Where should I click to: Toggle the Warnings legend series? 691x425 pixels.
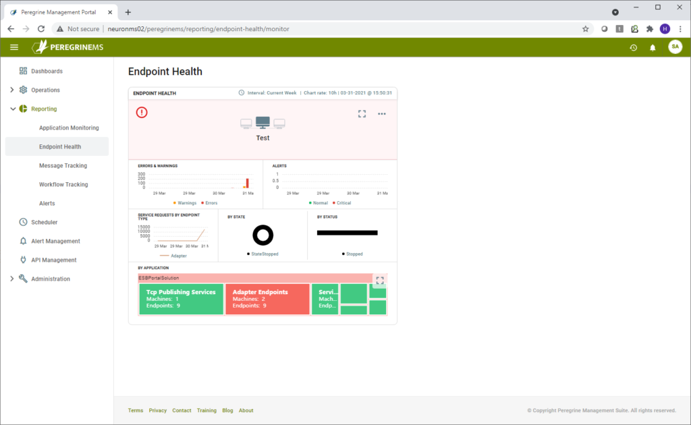(x=184, y=202)
